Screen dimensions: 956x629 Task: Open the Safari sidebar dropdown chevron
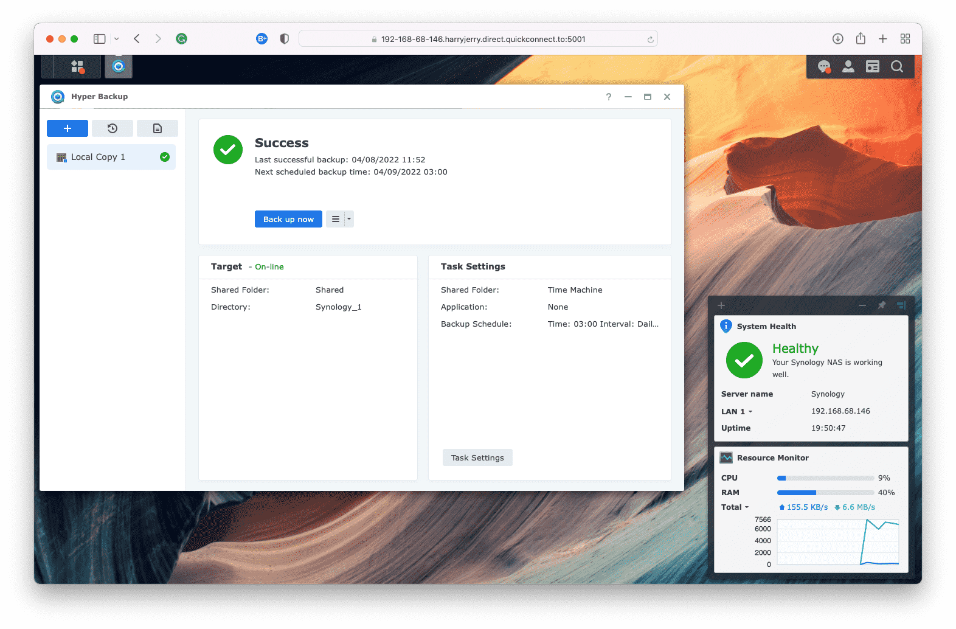pos(117,39)
